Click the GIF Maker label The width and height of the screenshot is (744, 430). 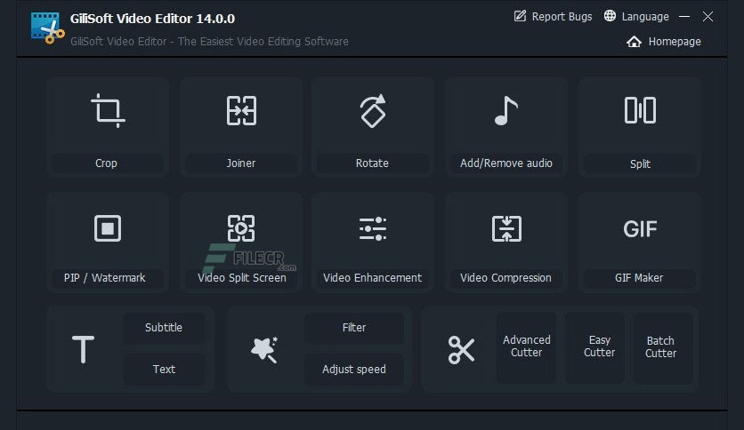[639, 278]
